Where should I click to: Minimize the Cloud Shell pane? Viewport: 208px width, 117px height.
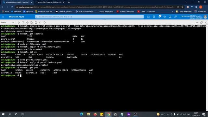(197, 22)
